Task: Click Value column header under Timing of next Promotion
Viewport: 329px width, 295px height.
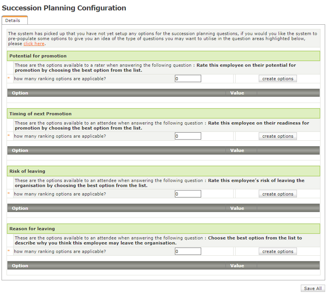Action: tap(237, 150)
